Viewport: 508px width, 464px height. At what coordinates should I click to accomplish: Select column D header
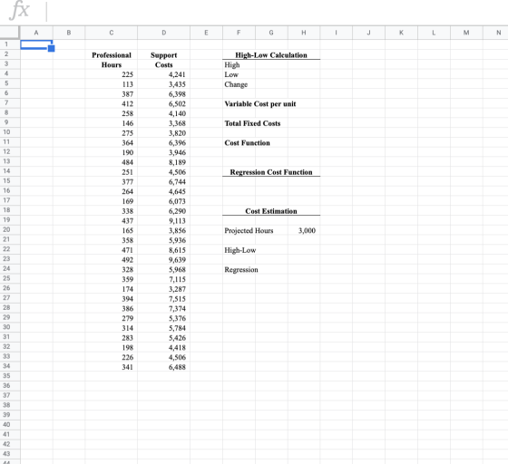point(163,33)
